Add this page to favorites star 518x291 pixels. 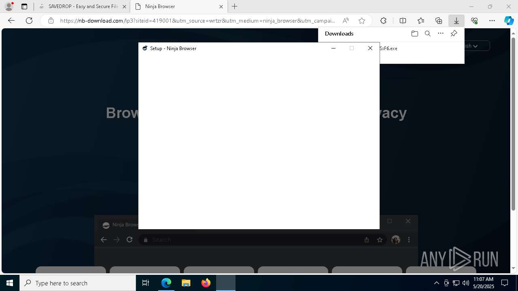tap(362, 21)
